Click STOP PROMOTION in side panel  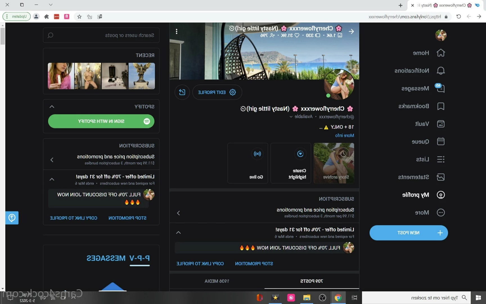(127, 218)
